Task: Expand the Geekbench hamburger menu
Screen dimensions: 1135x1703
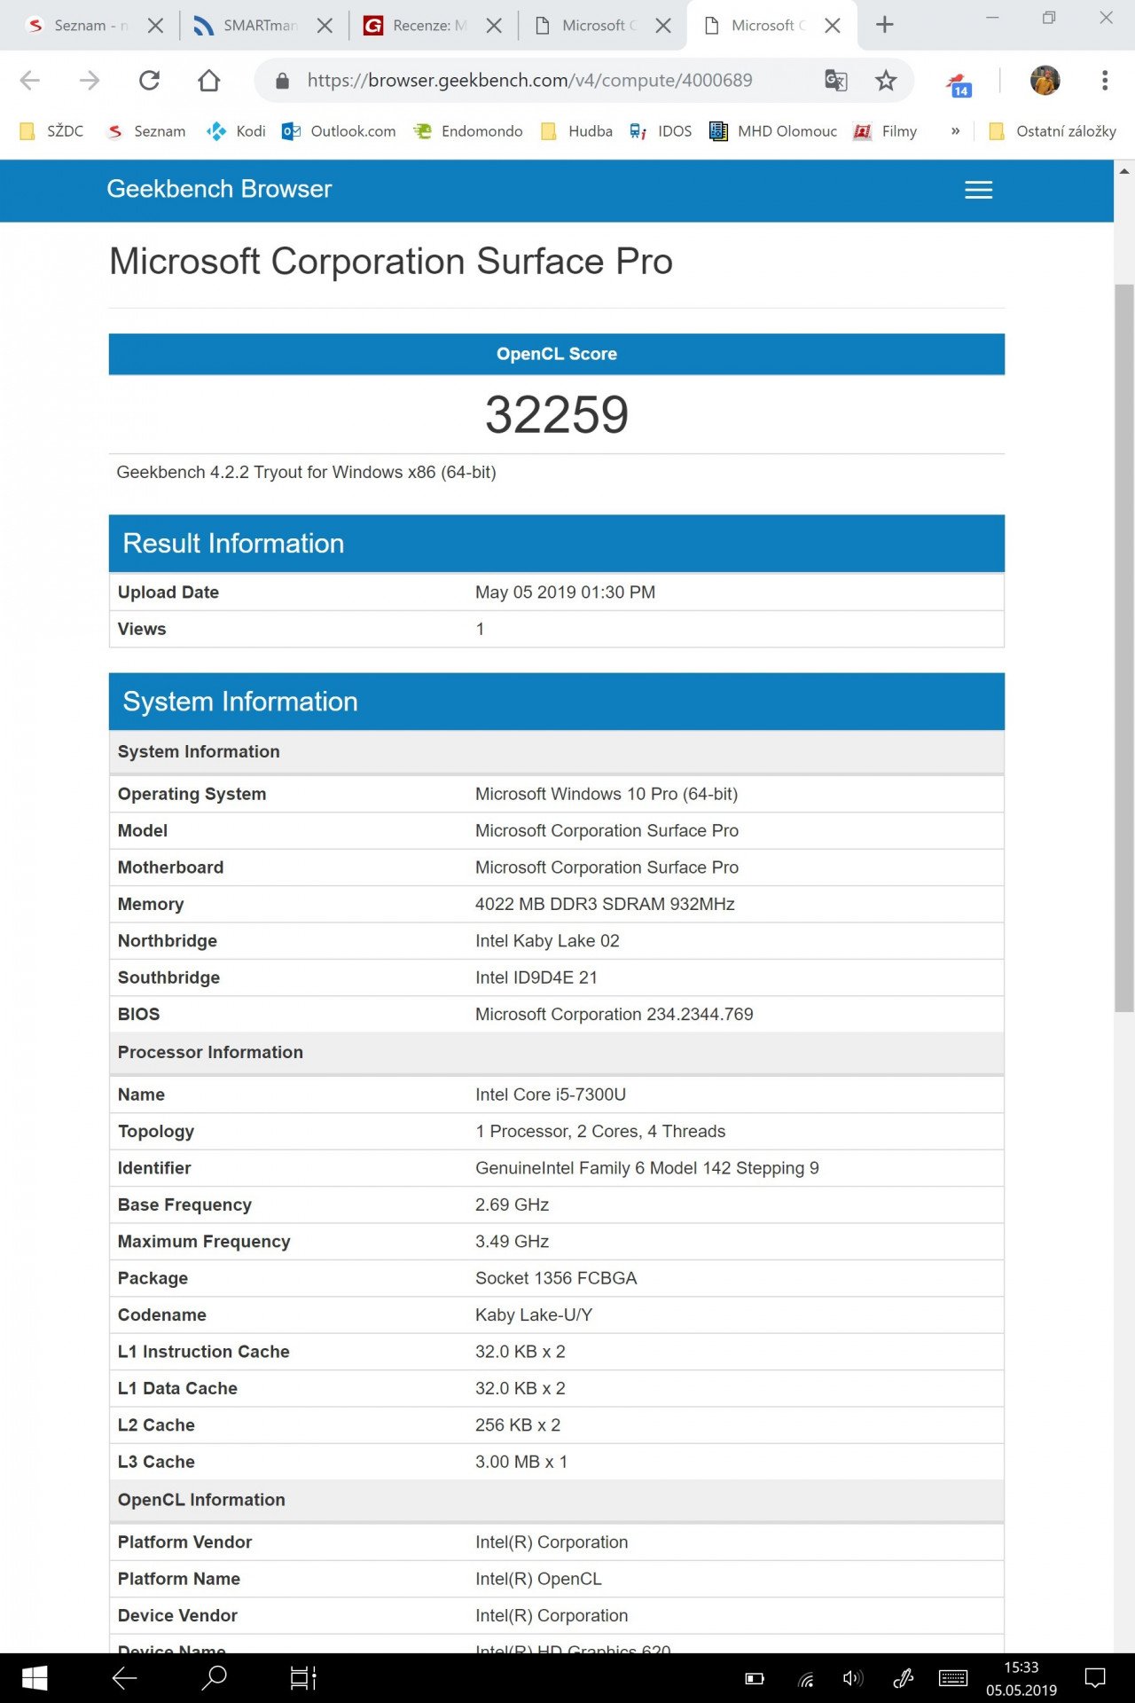Action: point(978,190)
